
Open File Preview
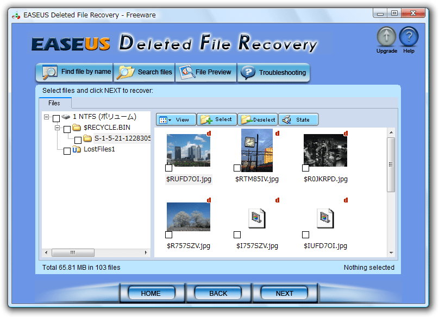206,73
